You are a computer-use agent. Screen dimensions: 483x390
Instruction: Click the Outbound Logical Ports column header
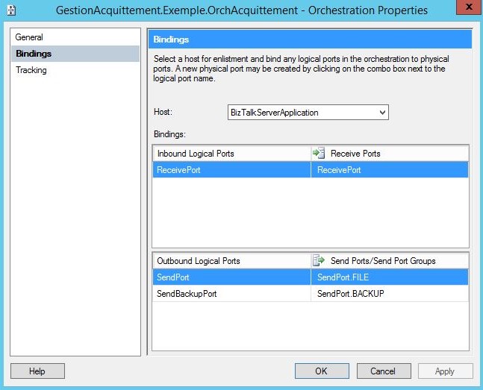[231, 261]
